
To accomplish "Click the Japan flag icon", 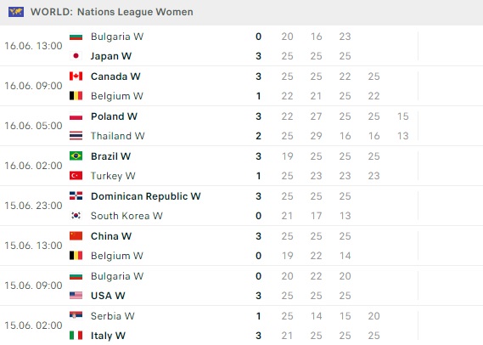I will (76, 56).
